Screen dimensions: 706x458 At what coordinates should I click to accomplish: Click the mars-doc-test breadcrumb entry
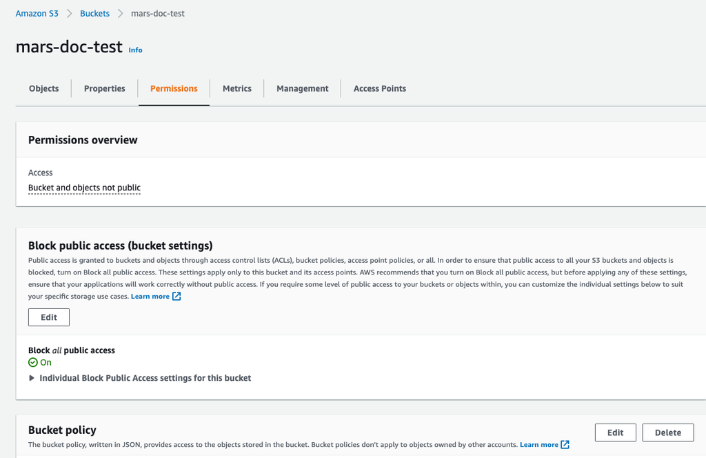point(157,13)
